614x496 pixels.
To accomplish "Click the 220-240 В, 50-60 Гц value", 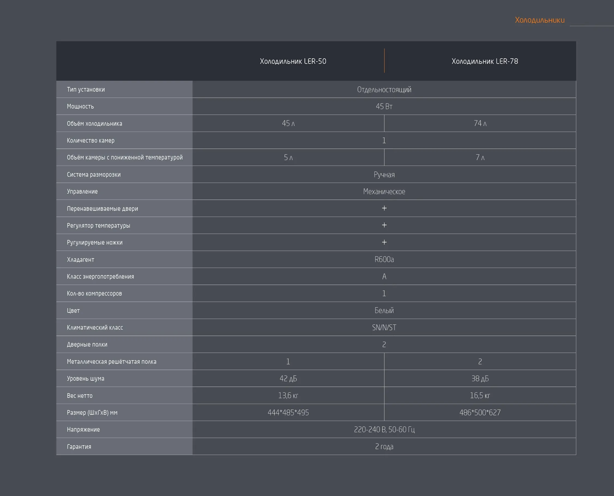I will (x=384, y=429).
